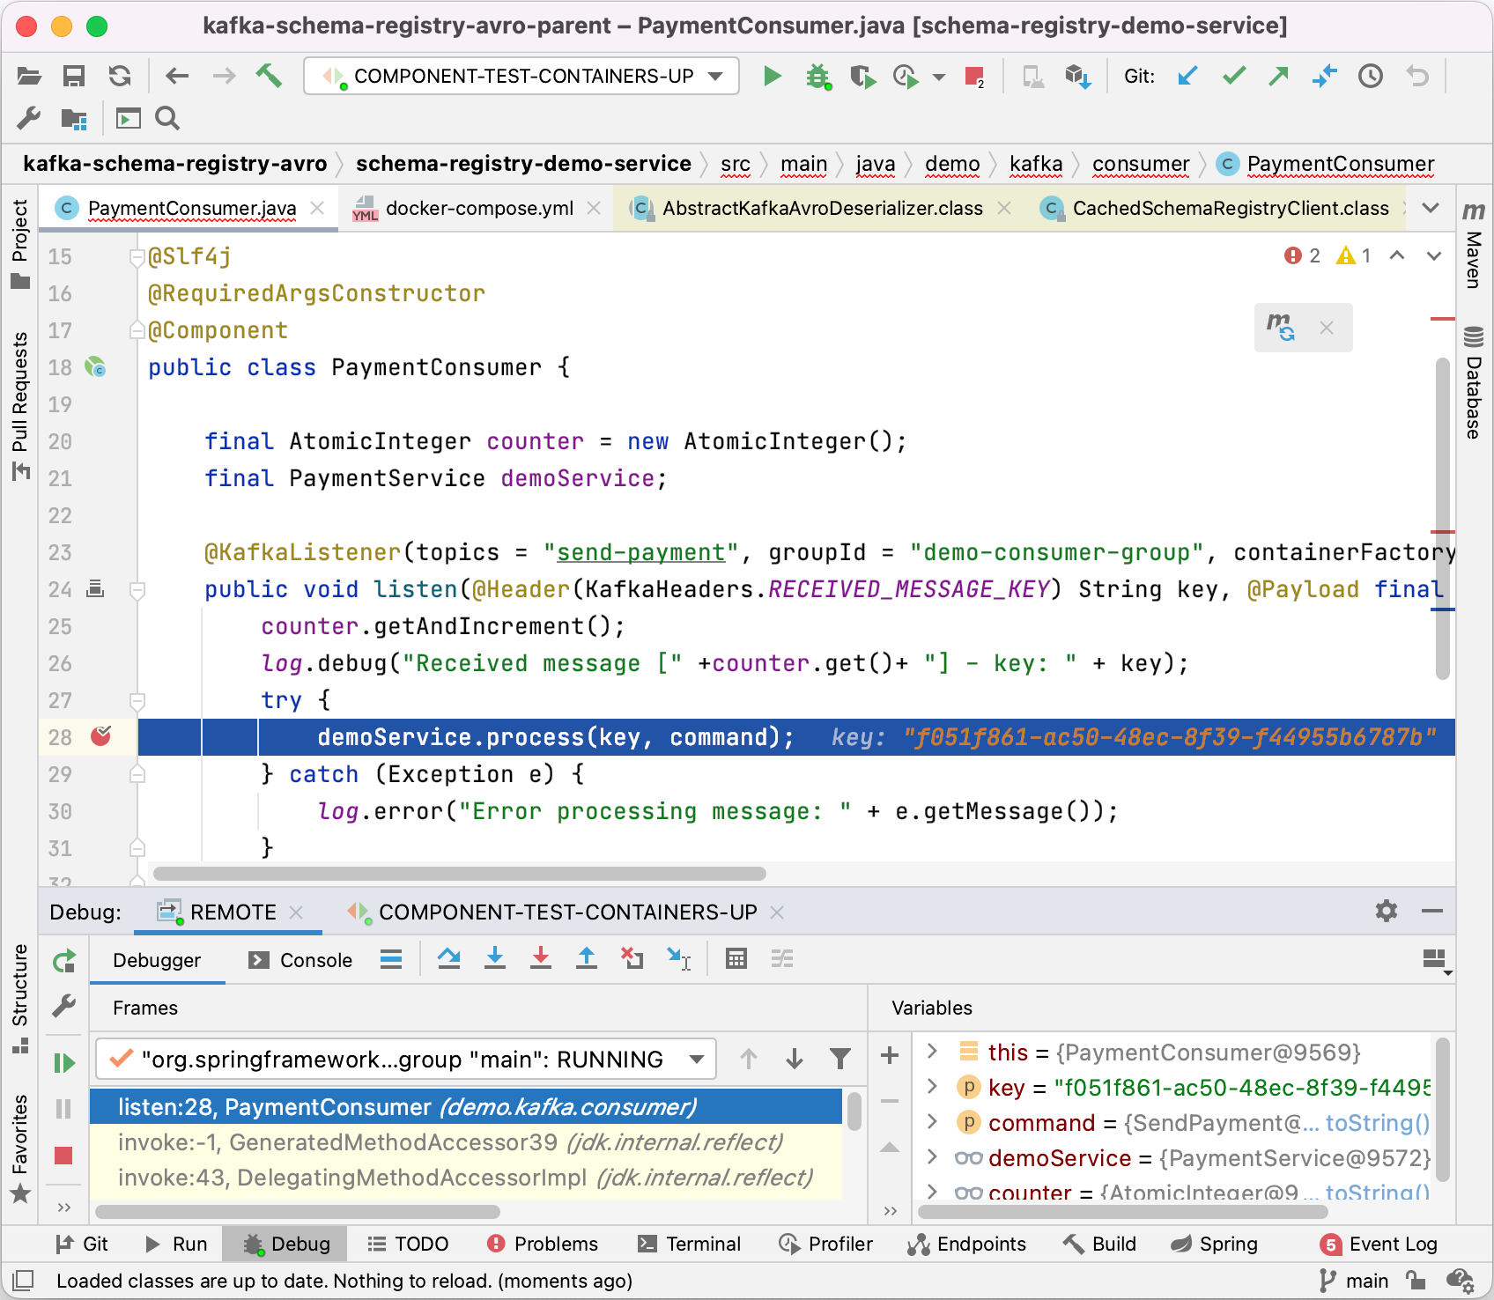Go to next highlighted error arrow
The width and height of the screenshot is (1494, 1300).
(1434, 255)
